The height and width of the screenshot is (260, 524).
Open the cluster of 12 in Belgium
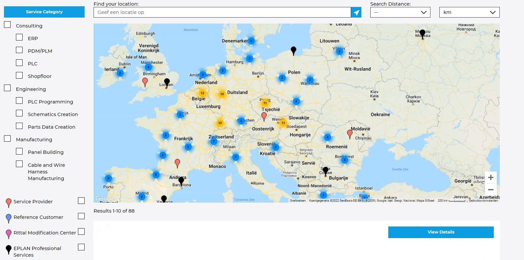pos(202,93)
